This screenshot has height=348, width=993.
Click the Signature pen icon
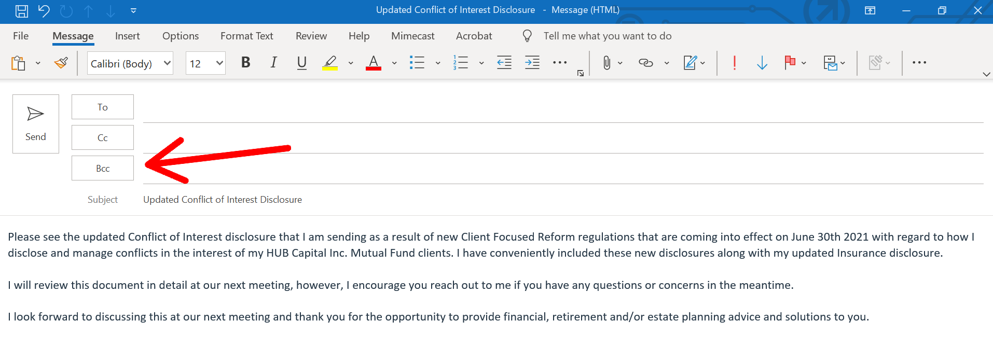(x=690, y=63)
